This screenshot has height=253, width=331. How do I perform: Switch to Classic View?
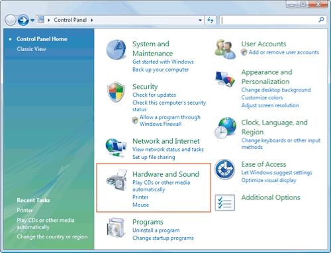pos(31,49)
